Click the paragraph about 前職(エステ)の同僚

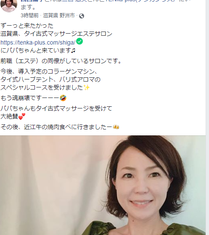61,61
